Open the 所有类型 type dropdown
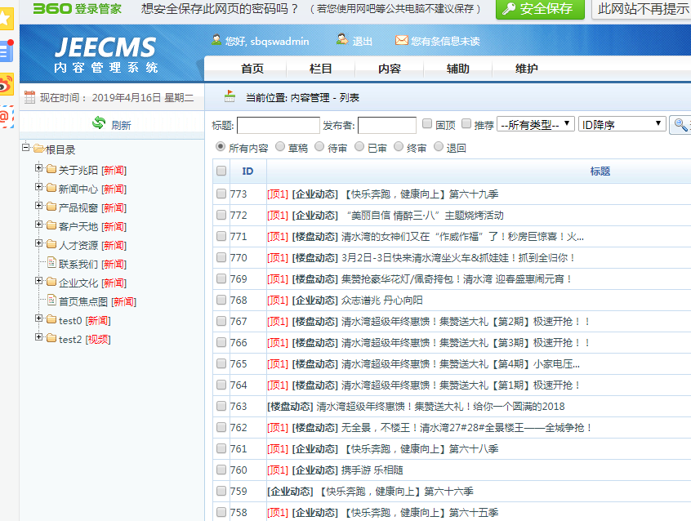The height and width of the screenshot is (521, 691). pos(535,124)
